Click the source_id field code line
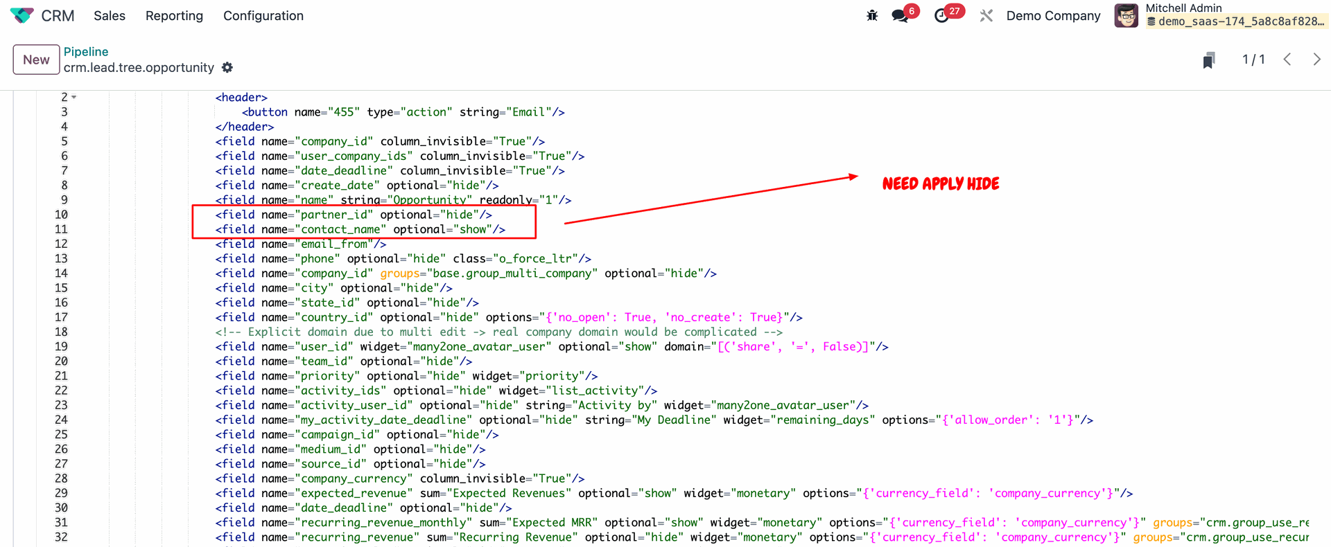Screen dimensions: 1331x547 click(351, 464)
